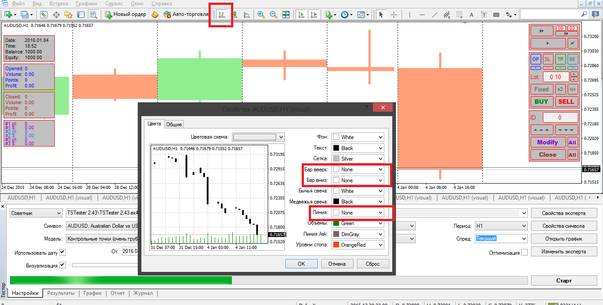Screen dimensions: 603x305
Task: Click the 'Медвежья свеча' Black swatch
Action: (336, 202)
